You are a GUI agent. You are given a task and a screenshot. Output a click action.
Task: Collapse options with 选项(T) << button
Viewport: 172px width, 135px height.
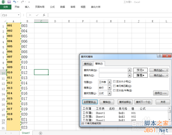pyautogui.click(x=161, y=93)
